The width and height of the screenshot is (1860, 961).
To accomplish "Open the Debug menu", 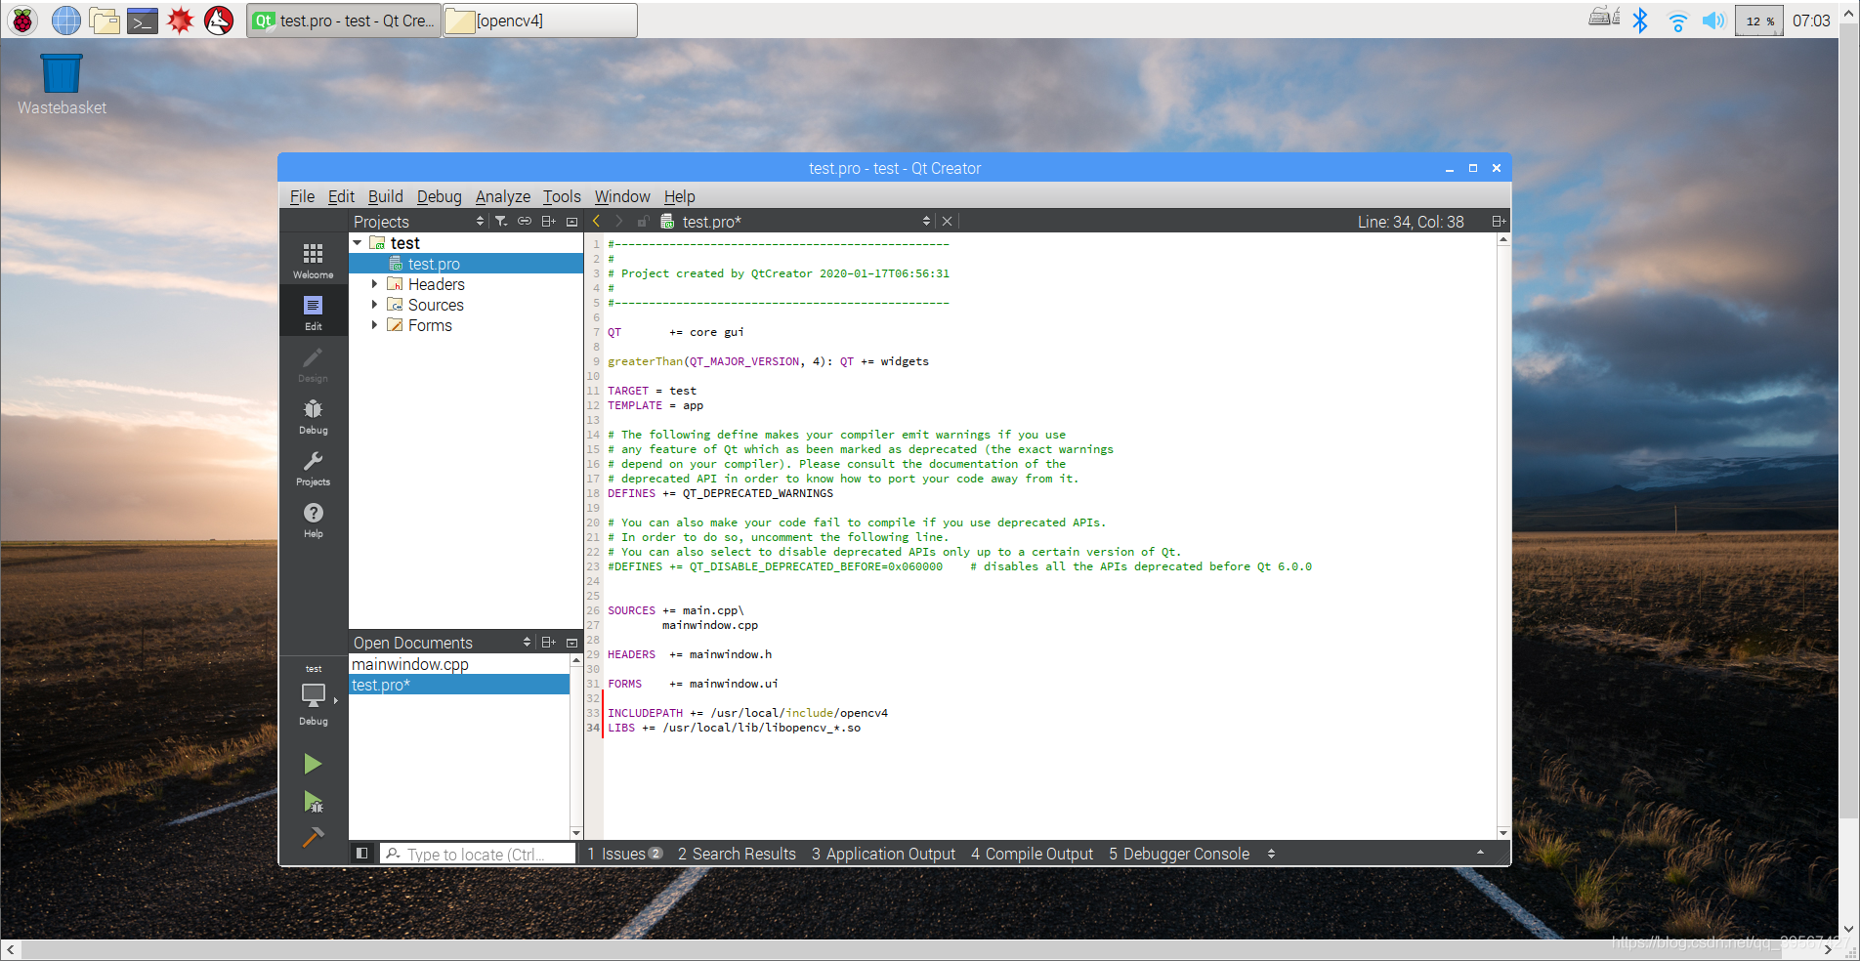I will [439, 196].
